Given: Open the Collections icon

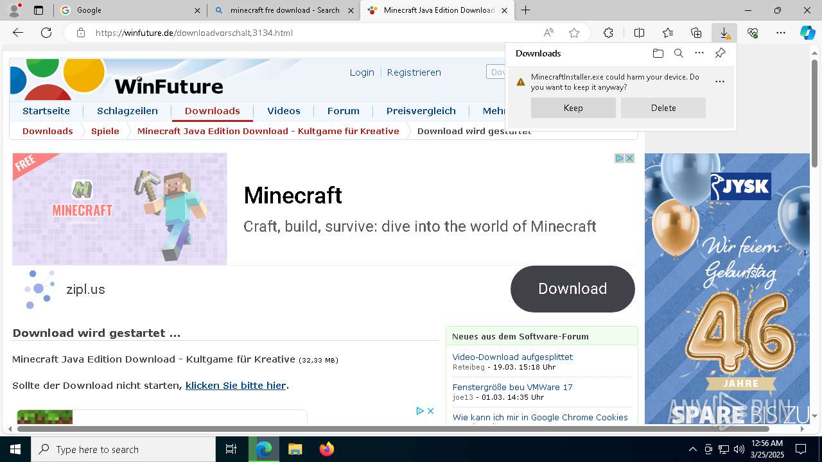Looking at the screenshot, I should coord(696,33).
